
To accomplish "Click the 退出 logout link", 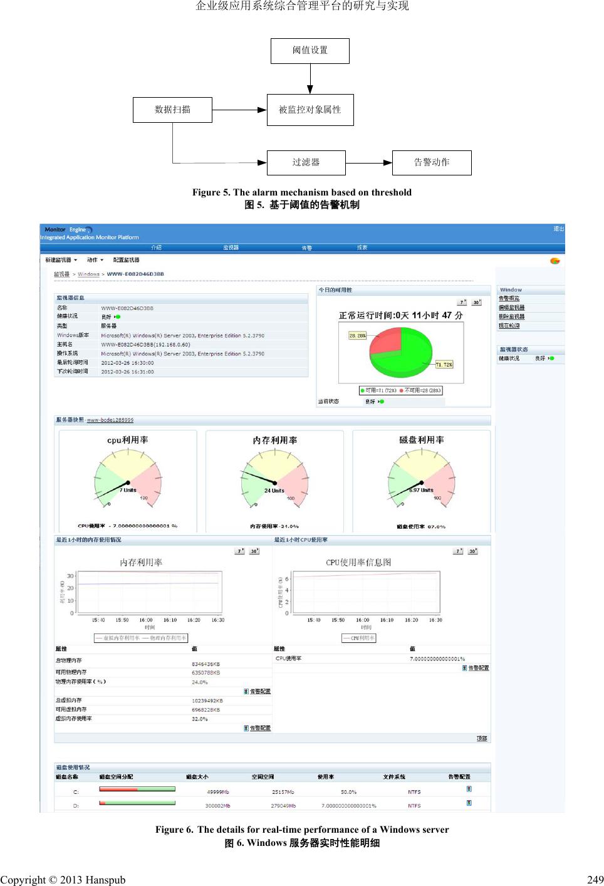I will pos(558,229).
